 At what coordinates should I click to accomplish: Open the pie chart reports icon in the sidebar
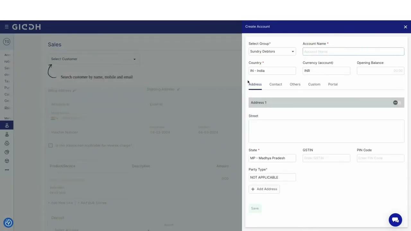click(x=7, y=152)
